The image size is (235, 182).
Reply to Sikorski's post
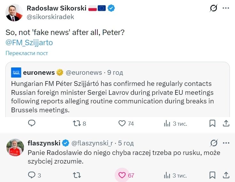tap(32, 123)
